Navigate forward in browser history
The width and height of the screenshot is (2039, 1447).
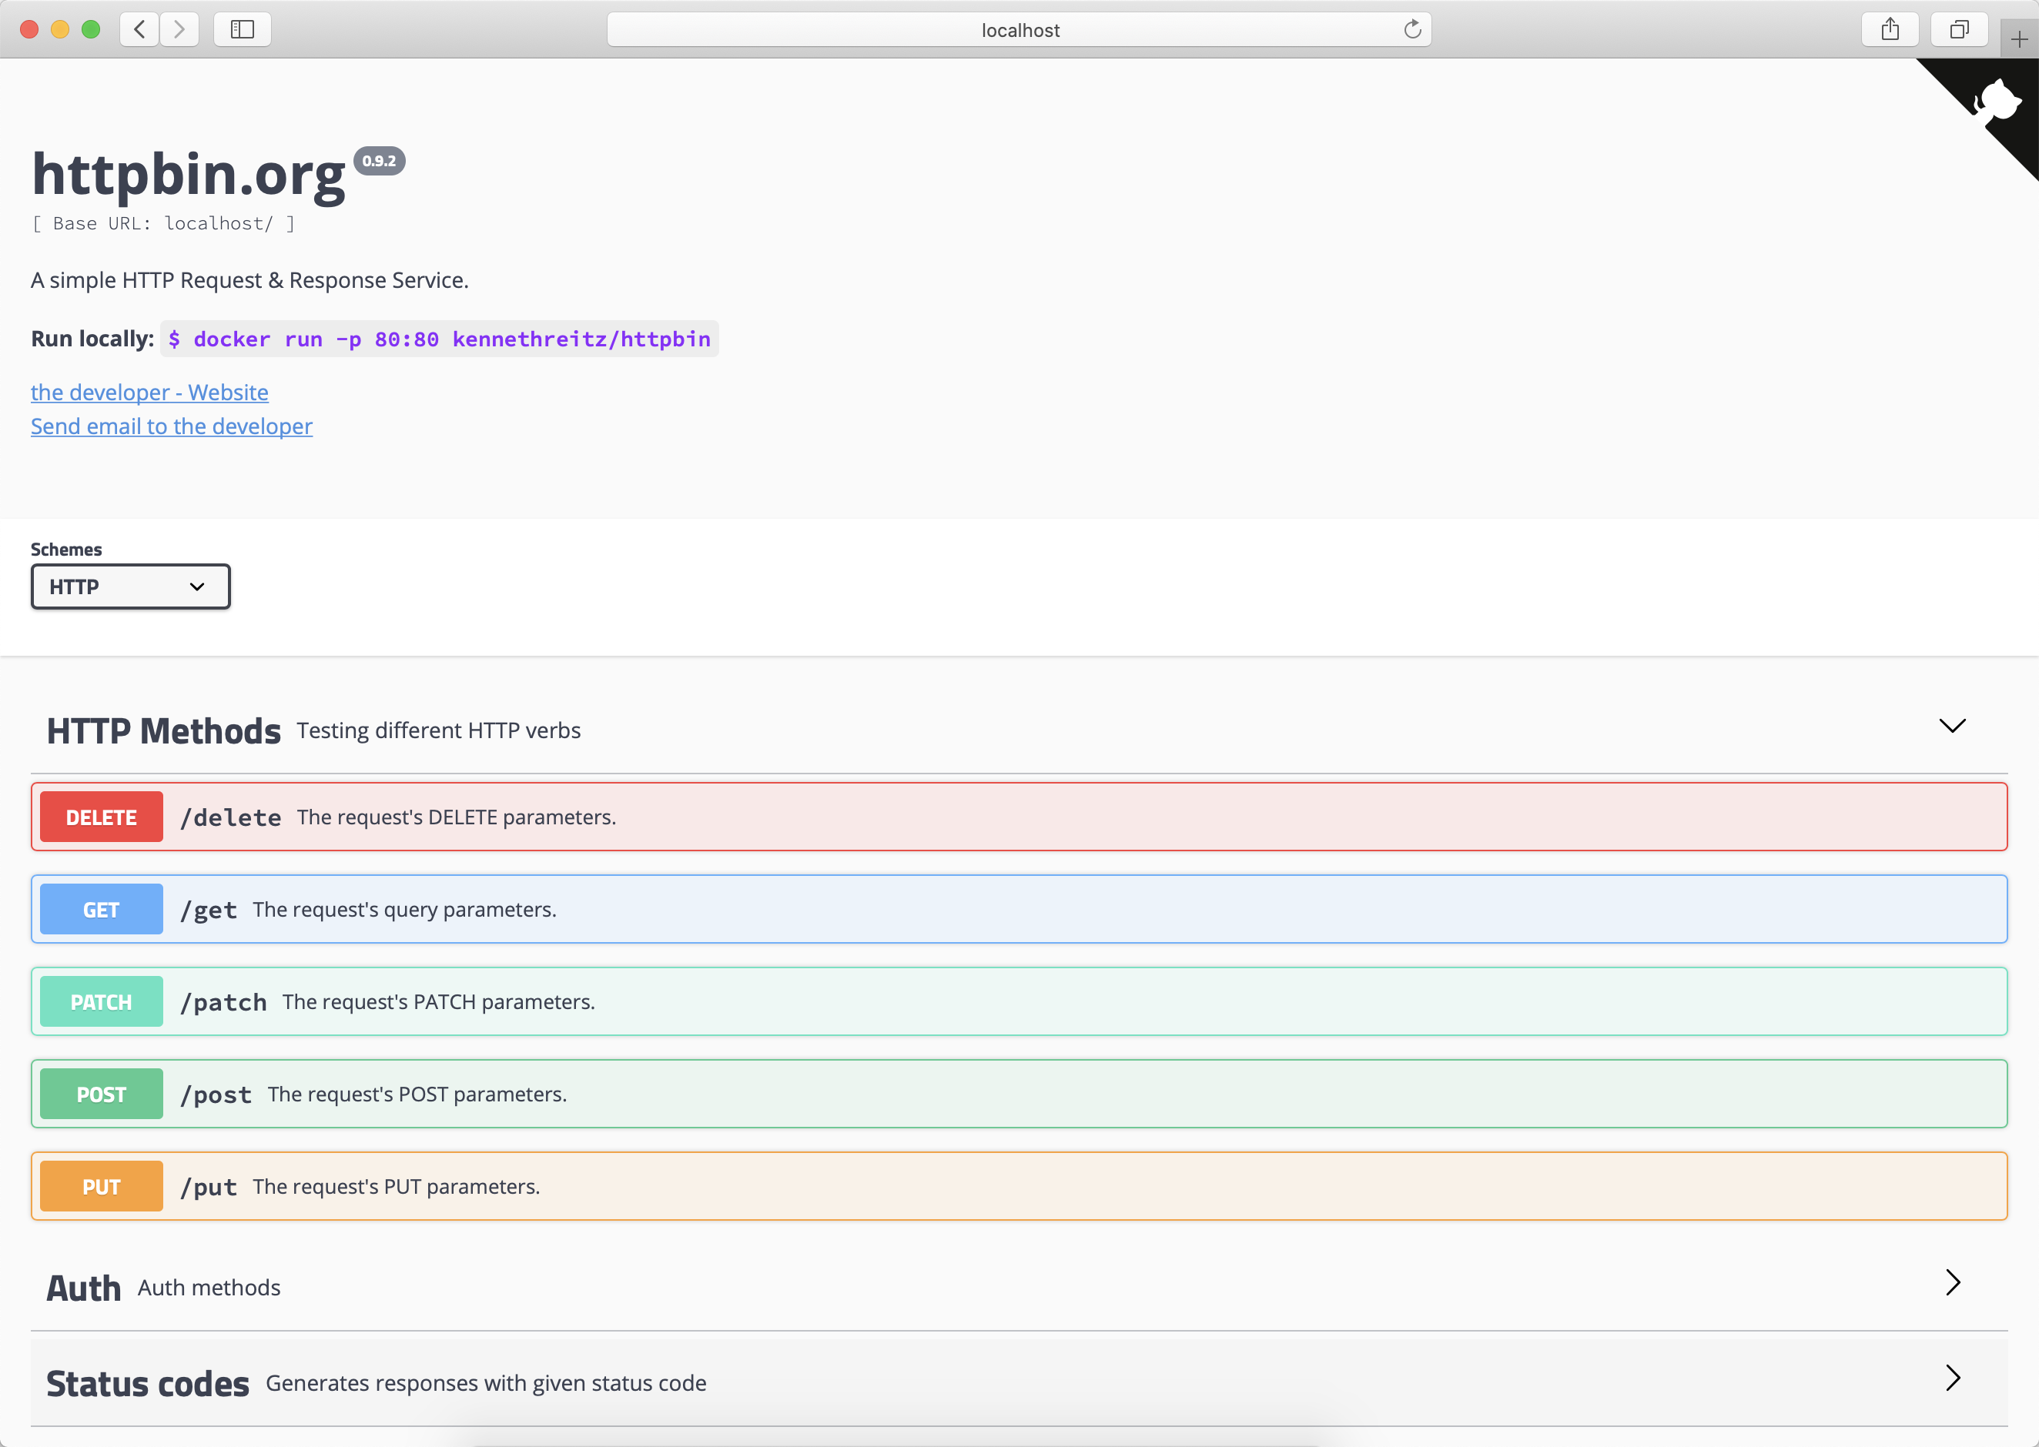tap(179, 28)
